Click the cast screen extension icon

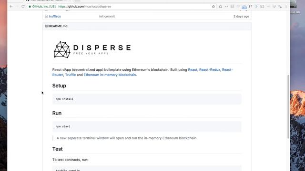(262, 6)
